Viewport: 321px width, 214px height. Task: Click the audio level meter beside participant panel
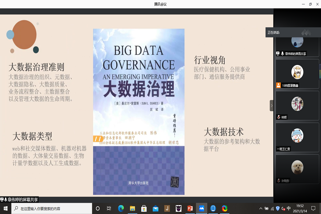tap(320, 71)
